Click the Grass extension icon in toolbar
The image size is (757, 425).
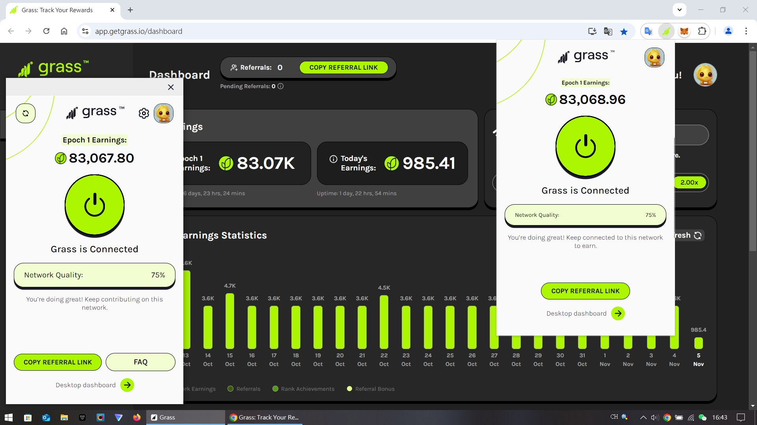click(666, 31)
